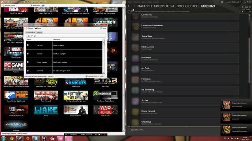Open the Team Fortress 2 game thumbnail
The height and width of the screenshot is (141, 252).
46,95
